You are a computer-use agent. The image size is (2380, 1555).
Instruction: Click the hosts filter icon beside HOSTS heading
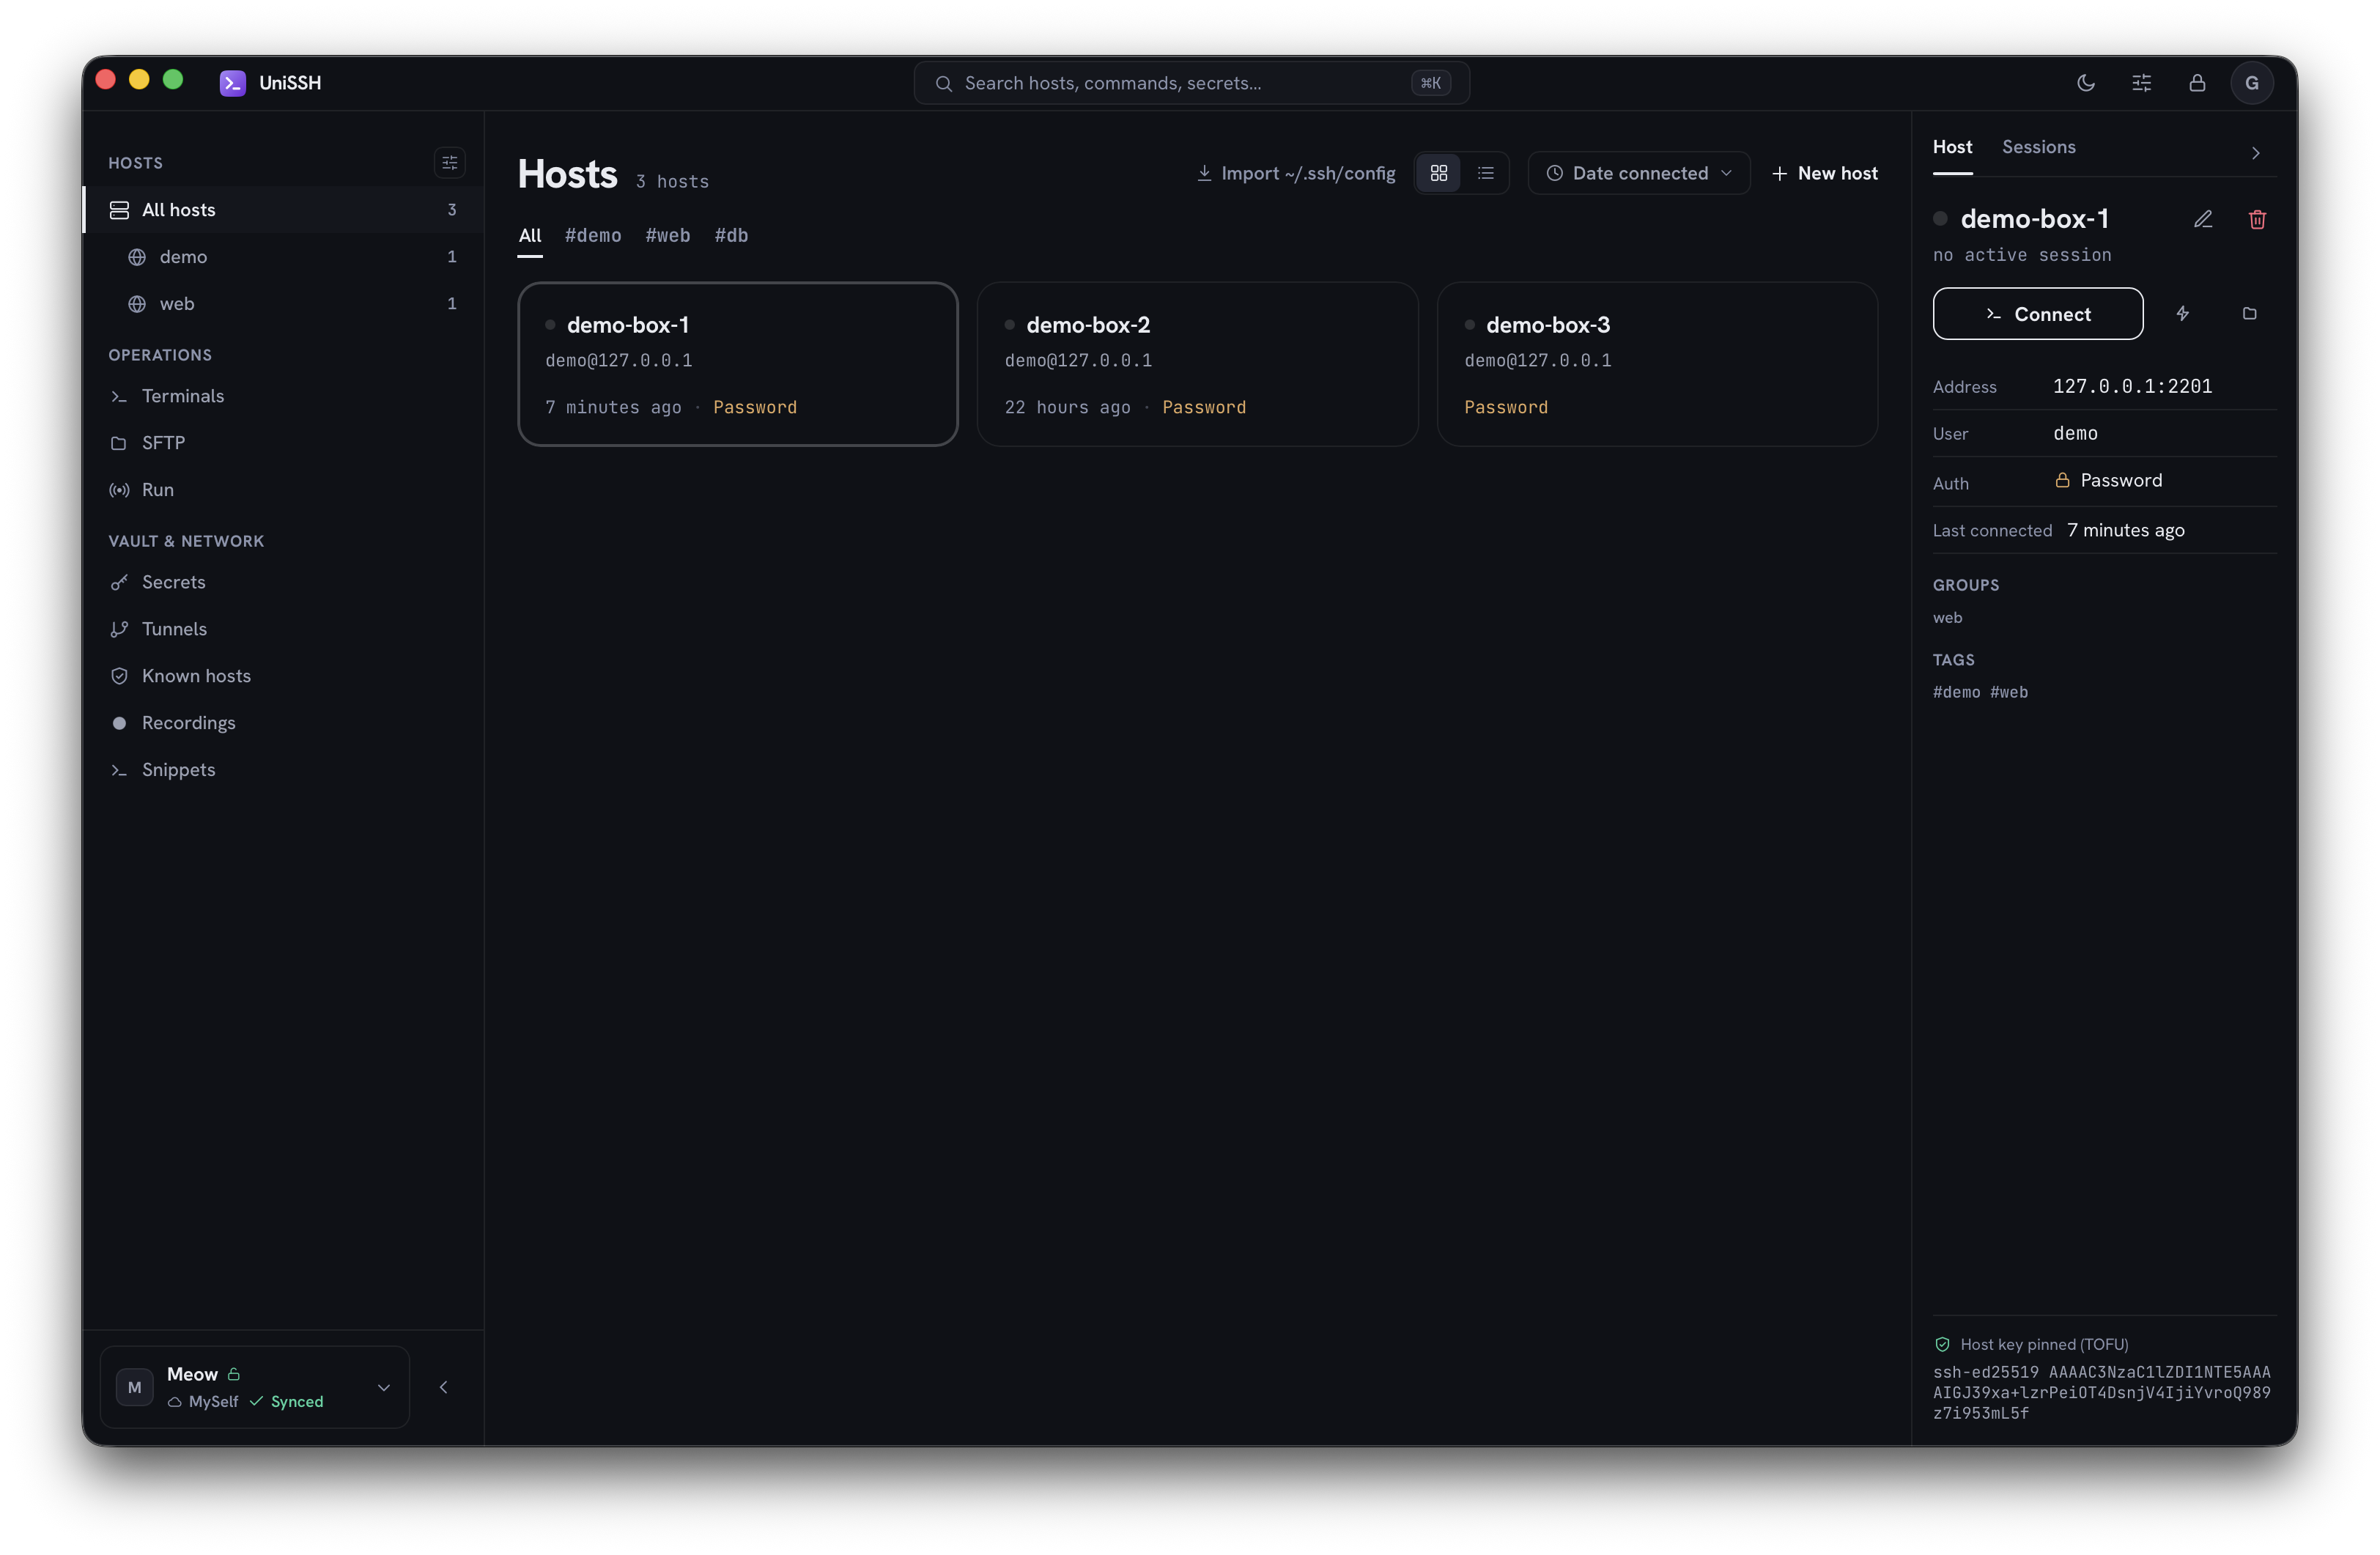click(x=450, y=162)
